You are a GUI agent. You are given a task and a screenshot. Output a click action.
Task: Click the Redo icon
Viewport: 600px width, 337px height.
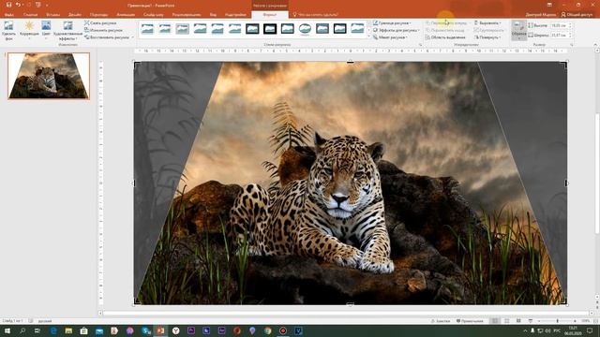(x=28, y=5)
